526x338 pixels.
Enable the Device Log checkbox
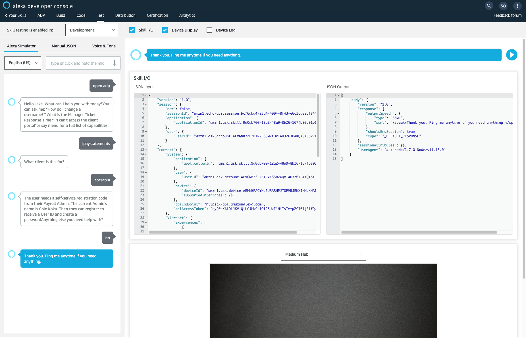point(209,30)
